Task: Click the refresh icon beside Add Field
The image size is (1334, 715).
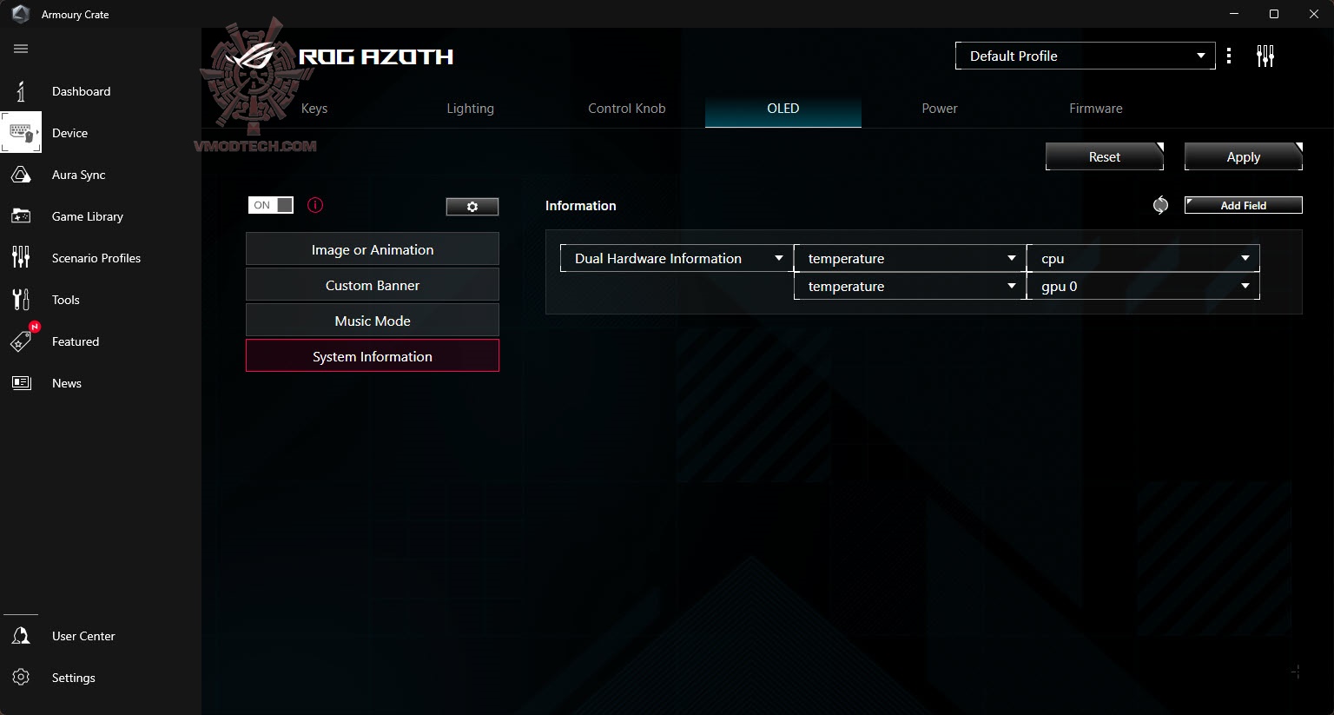Action: click(1160, 205)
